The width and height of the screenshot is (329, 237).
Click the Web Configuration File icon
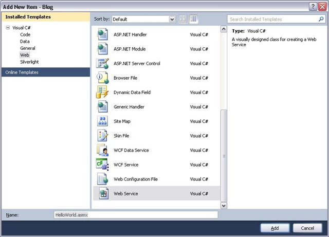click(102, 179)
